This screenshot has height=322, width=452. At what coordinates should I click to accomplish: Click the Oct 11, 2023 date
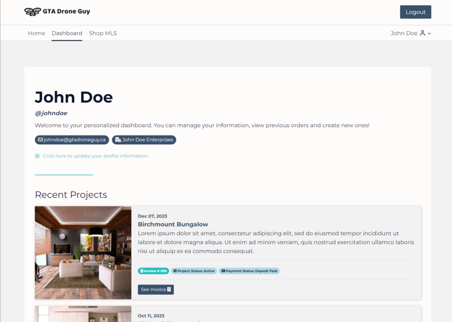151,316
